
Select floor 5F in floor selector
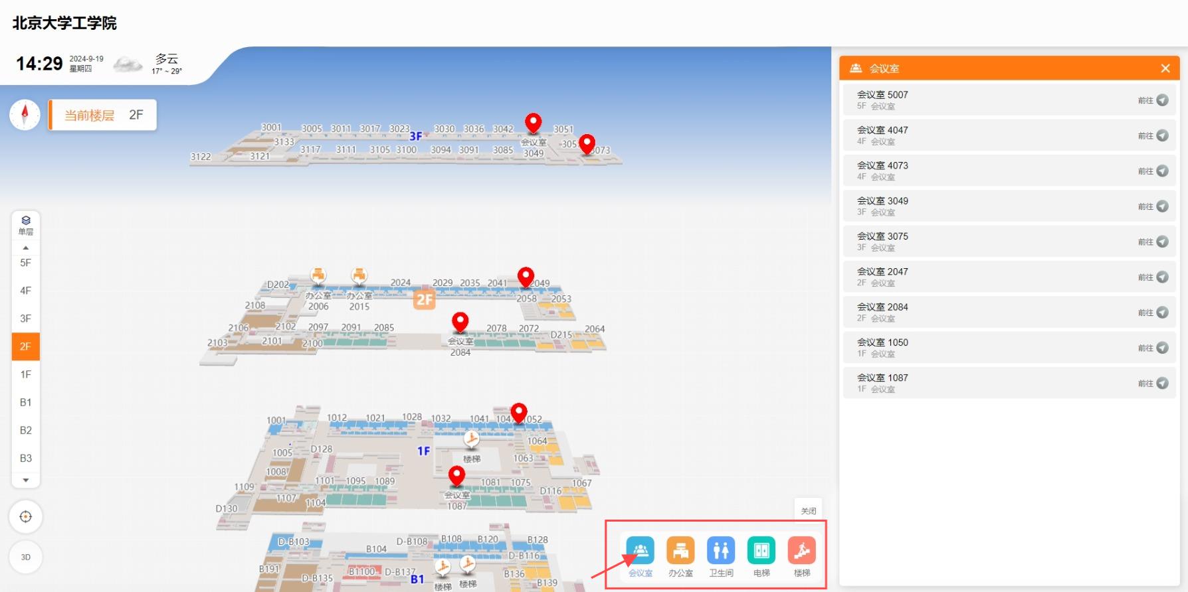pyautogui.click(x=26, y=263)
